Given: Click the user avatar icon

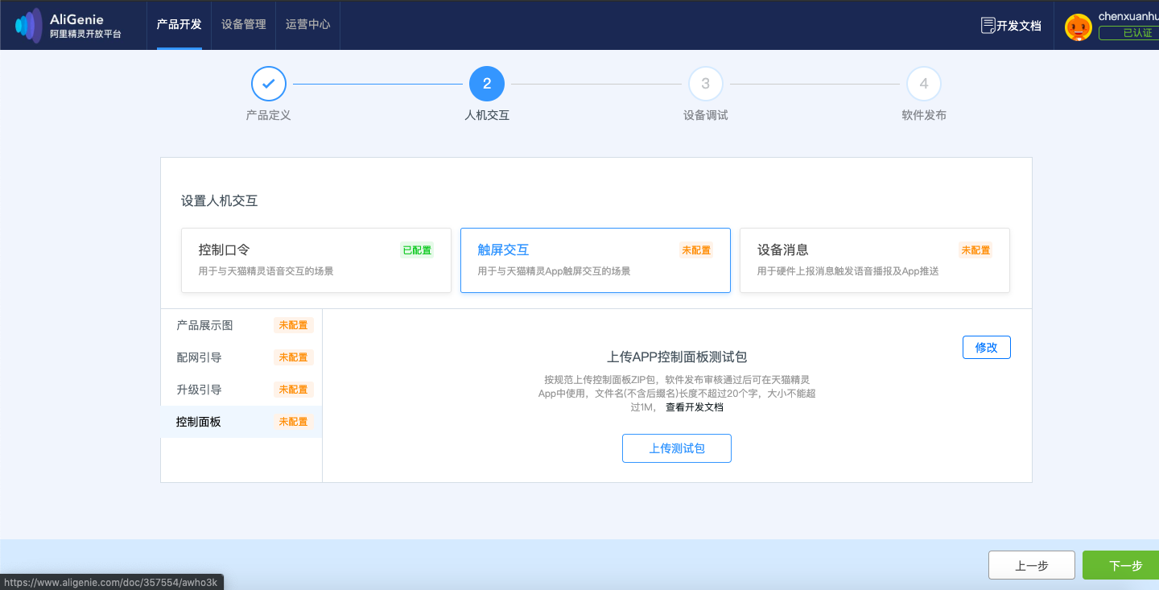Looking at the screenshot, I should [1079, 27].
